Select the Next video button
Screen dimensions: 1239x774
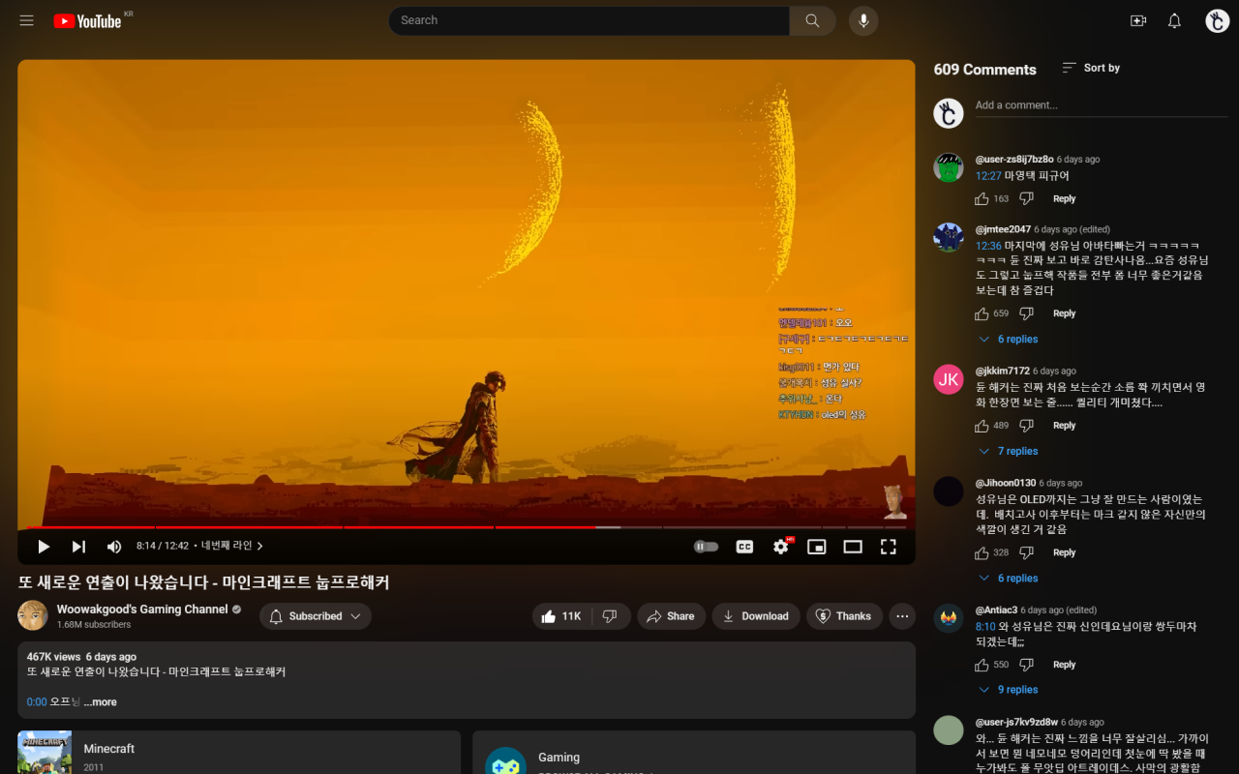77,546
